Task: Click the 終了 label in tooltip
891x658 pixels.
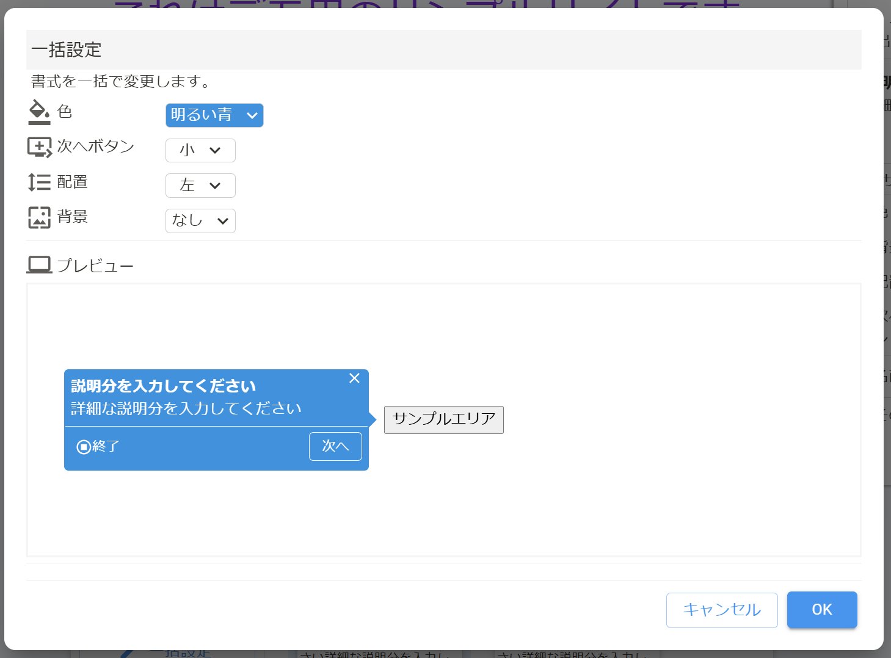Action: click(x=106, y=447)
